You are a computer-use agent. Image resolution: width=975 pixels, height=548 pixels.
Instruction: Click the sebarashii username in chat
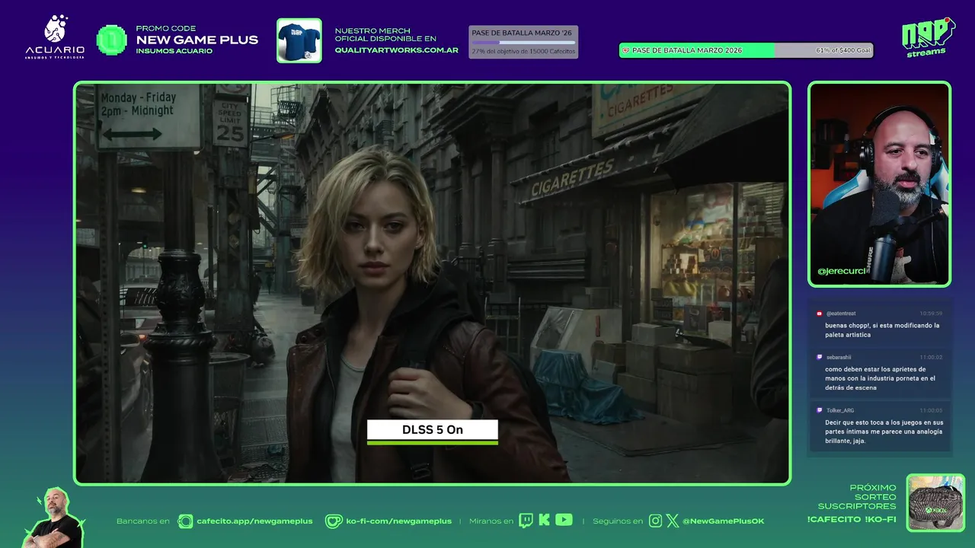(x=839, y=357)
